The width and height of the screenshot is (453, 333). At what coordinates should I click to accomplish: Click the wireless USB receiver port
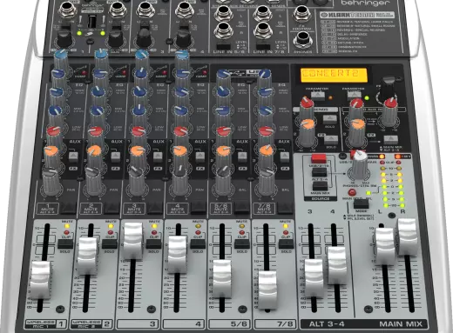coord(91,22)
